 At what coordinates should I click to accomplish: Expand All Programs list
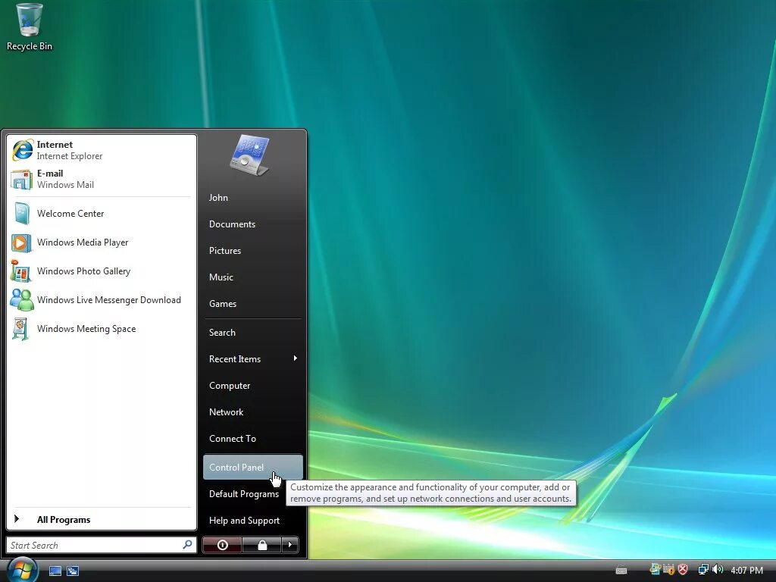coord(102,519)
